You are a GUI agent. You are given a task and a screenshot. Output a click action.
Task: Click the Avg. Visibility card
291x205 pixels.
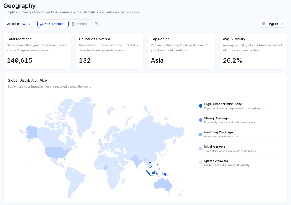(x=253, y=51)
